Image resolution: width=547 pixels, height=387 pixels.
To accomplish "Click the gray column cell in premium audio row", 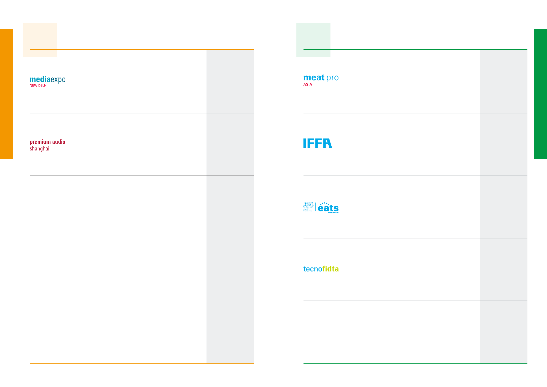I will click(x=230, y=144).
